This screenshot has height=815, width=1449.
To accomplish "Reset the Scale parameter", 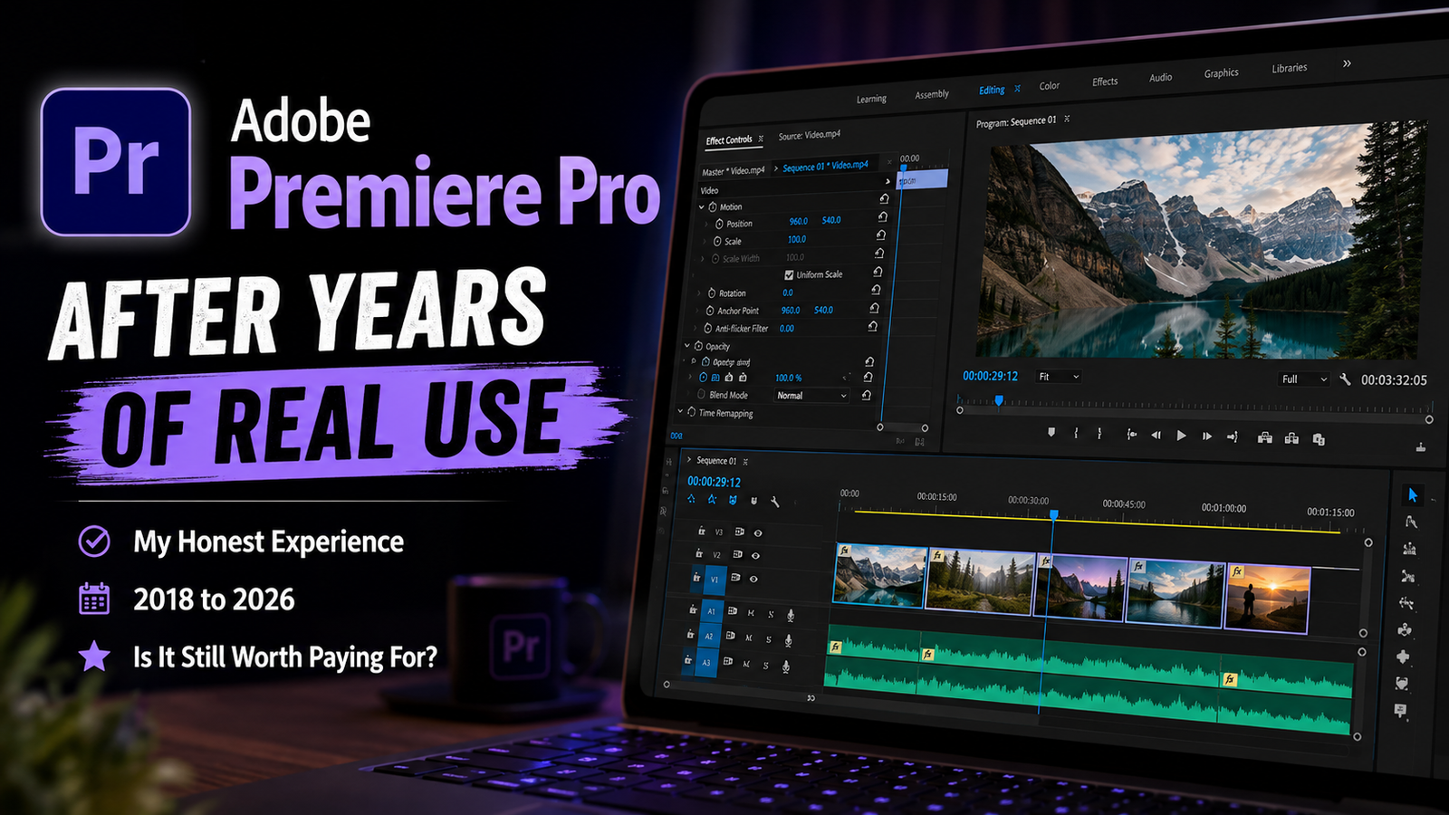I will pos(881,235).
